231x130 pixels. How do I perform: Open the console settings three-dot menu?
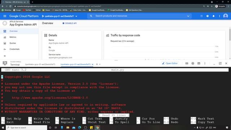point(219,16)
